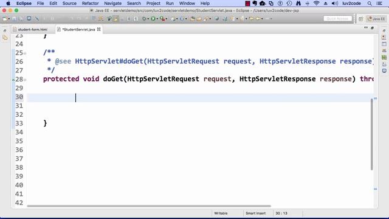Click the override marker beside line 28
Image resolution: width=389 pixels, height=219 pixels.
click(13, 80)
